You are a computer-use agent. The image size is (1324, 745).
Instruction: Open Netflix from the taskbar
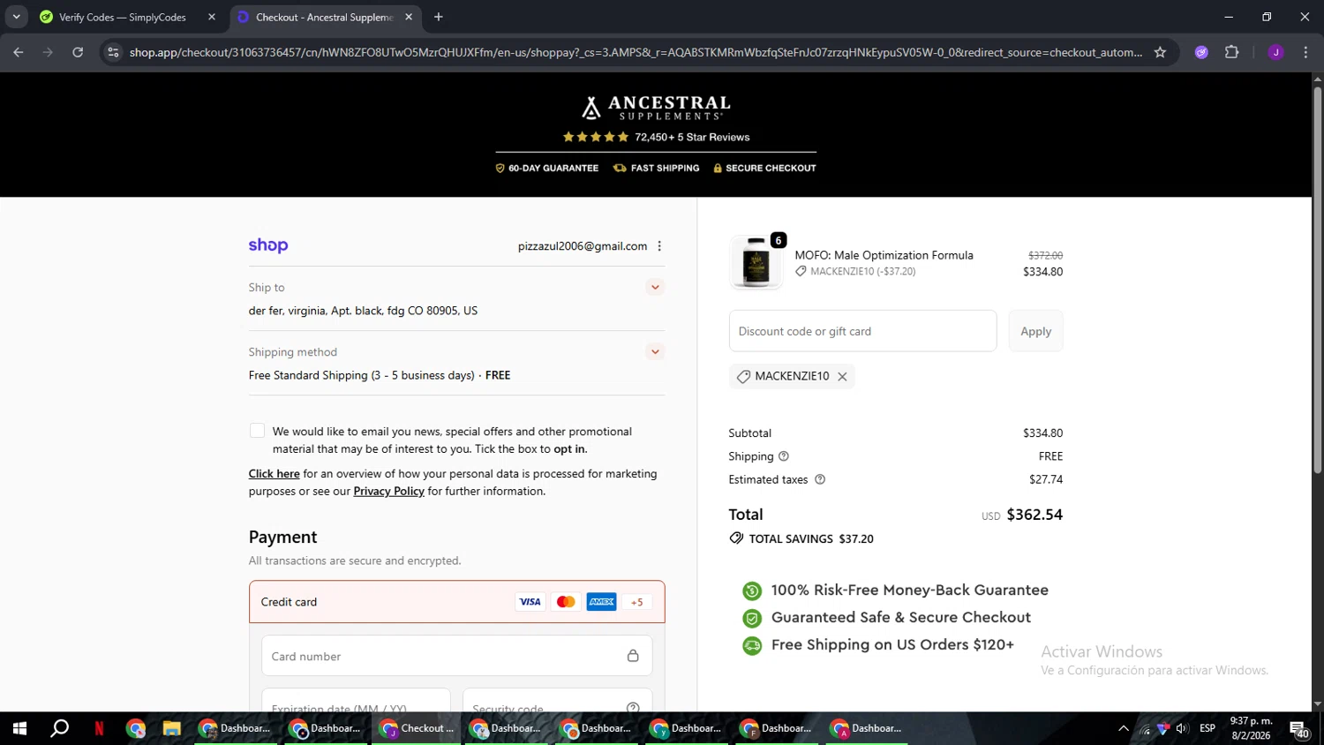coord(99,728)
